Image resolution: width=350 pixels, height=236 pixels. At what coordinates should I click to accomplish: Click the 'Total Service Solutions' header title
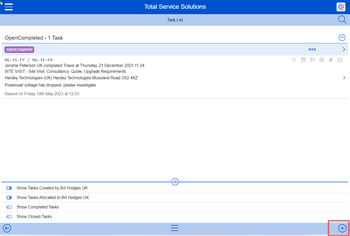175,7
